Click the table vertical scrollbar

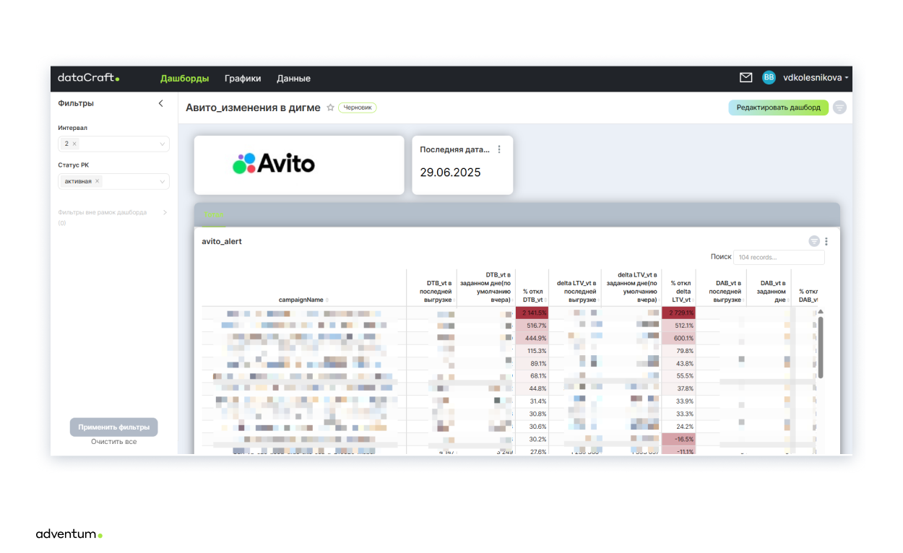pyautogui.click(x=821, y=347)
